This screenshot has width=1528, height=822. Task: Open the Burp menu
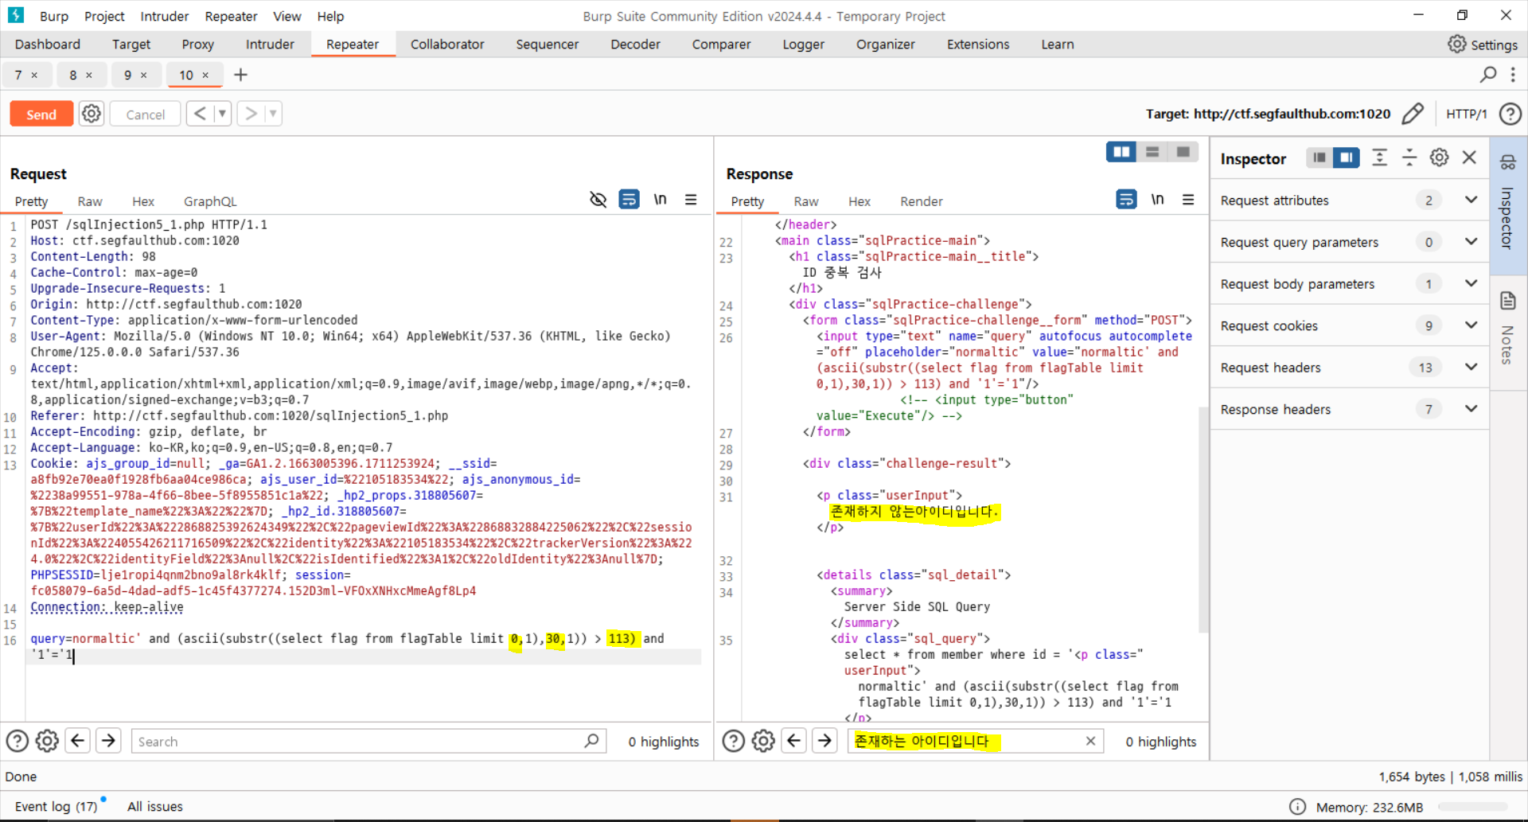pos(54,16)
